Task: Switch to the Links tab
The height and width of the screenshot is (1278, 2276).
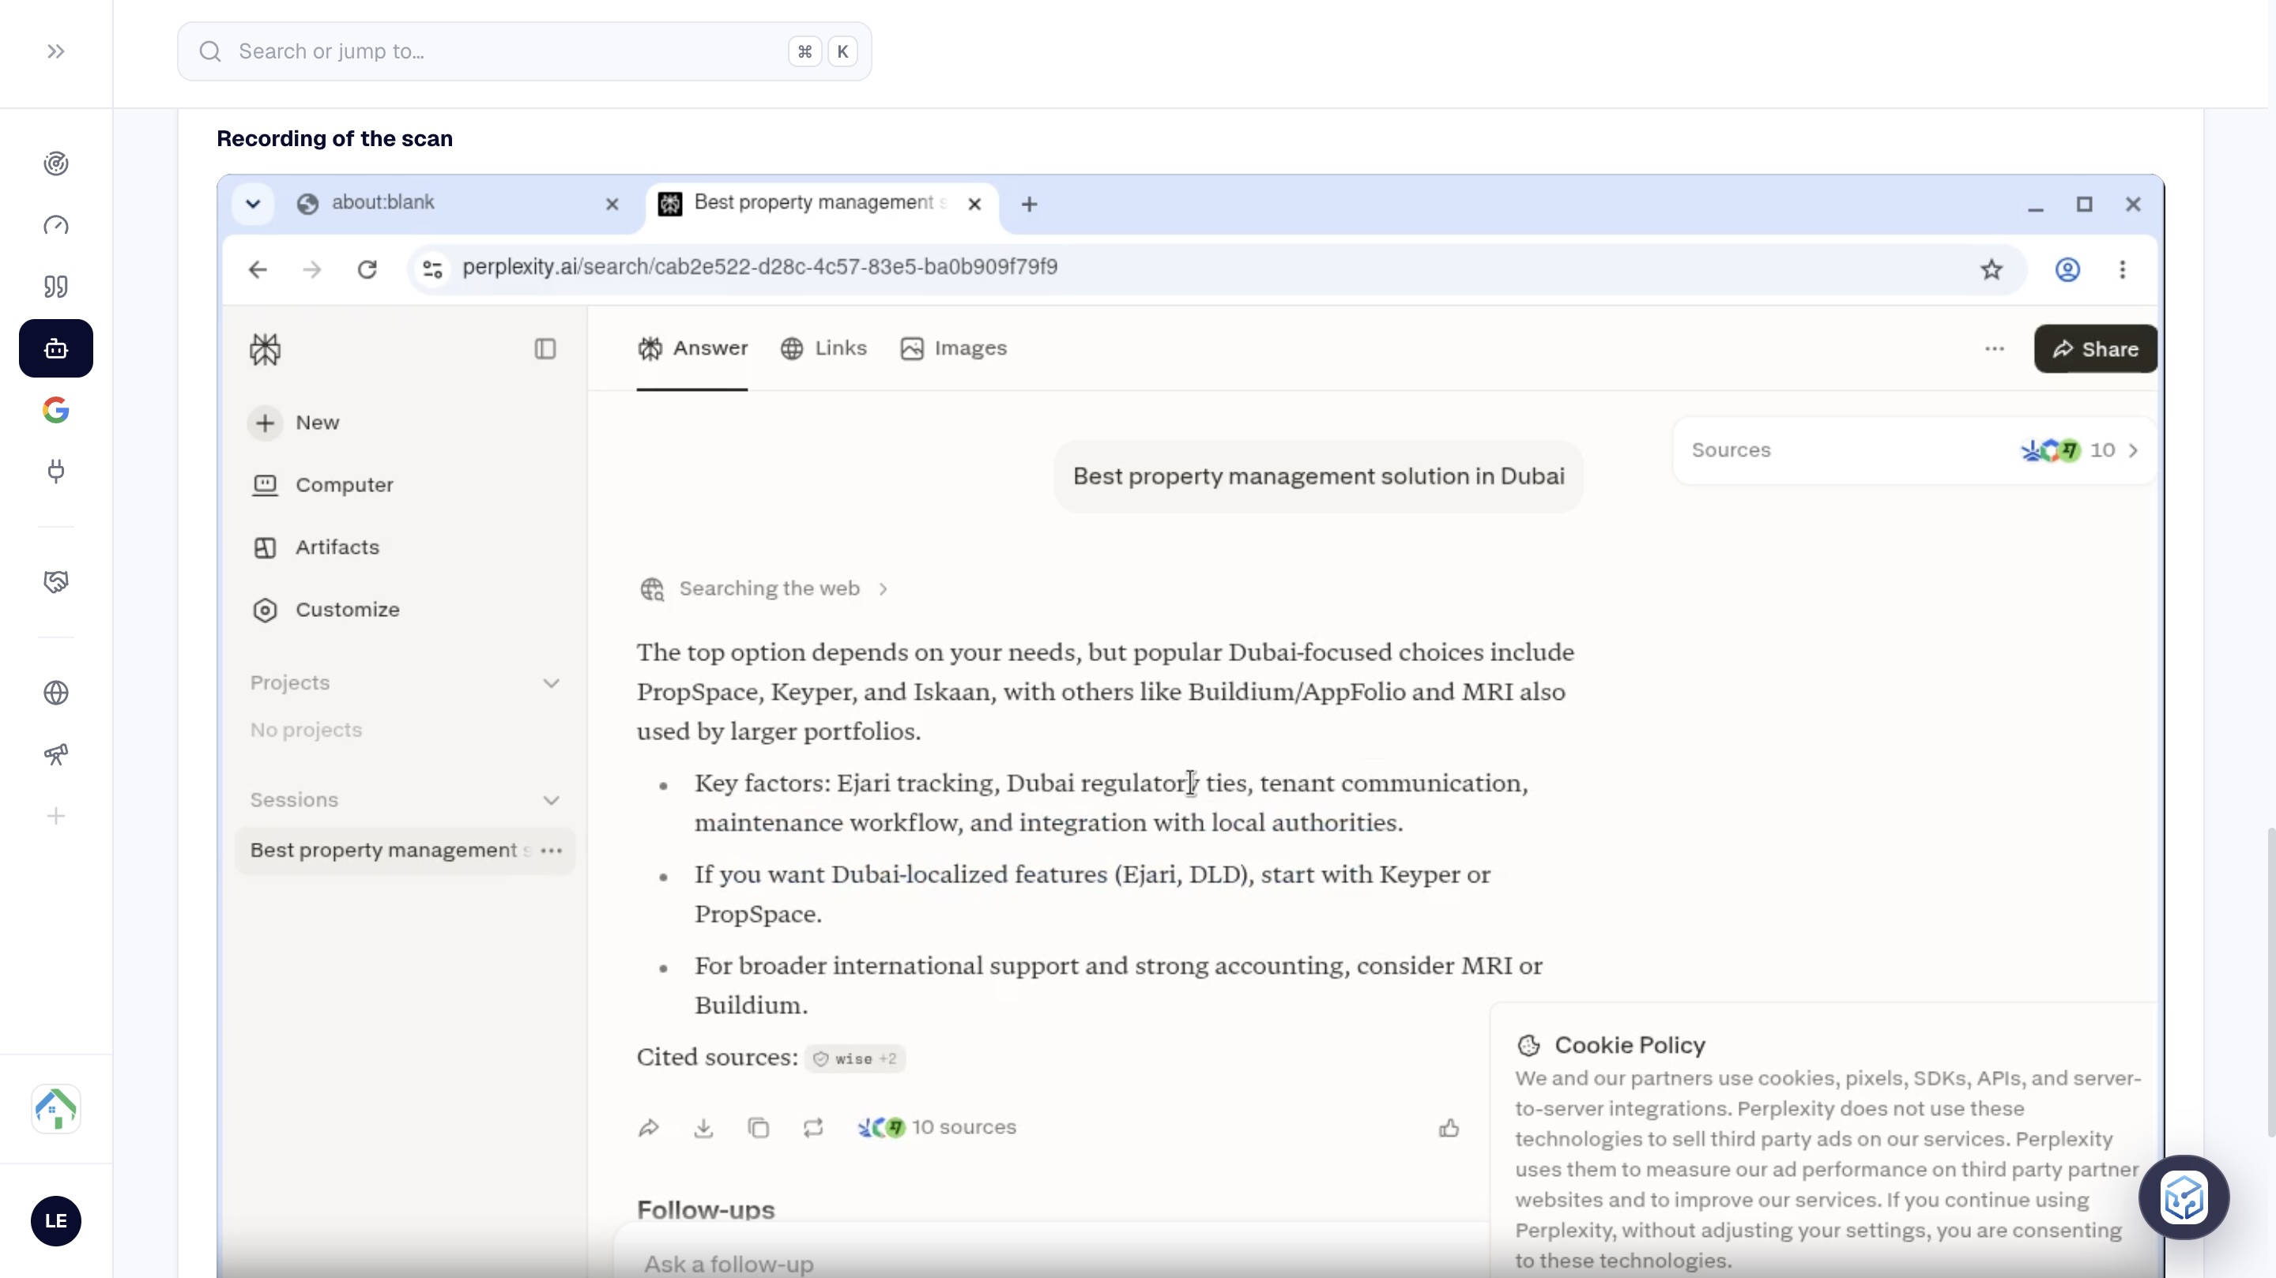Action: [x=823, y=348]
